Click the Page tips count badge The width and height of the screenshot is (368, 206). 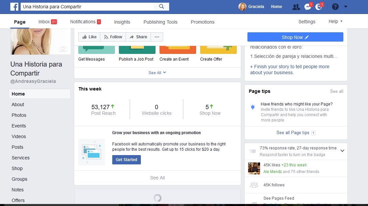[313, 133]
